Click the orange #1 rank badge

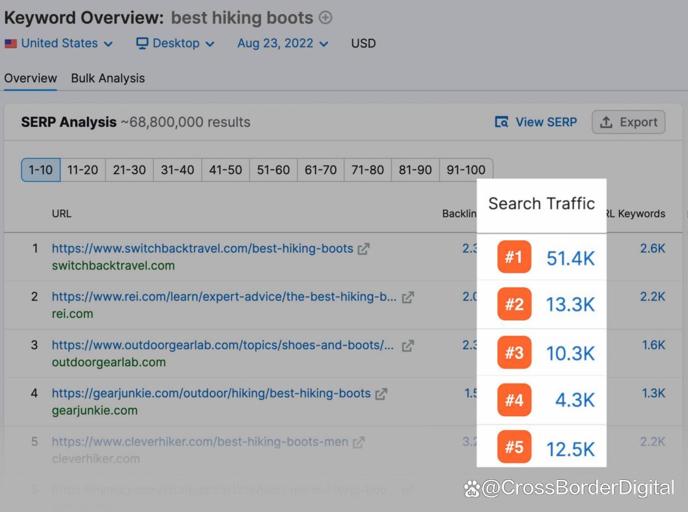click(514, 257)
